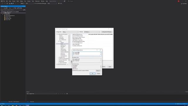Click the Local Windows Debugger start button

[41, 4]
